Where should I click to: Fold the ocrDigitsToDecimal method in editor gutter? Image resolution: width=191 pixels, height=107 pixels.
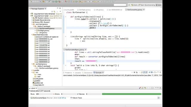(x=66, y=17)
